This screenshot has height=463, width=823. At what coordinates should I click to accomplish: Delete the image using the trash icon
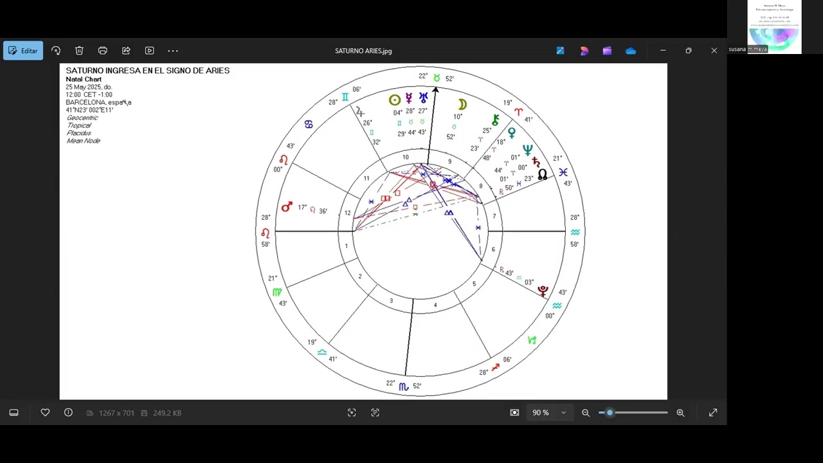tap(79, 51)
